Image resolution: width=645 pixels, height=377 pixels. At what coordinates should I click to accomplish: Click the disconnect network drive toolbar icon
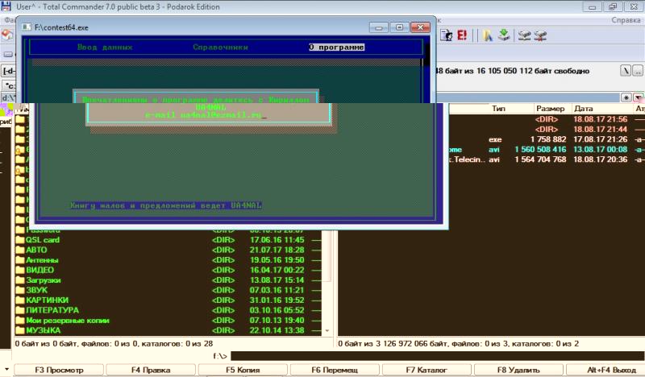[540, 35]
